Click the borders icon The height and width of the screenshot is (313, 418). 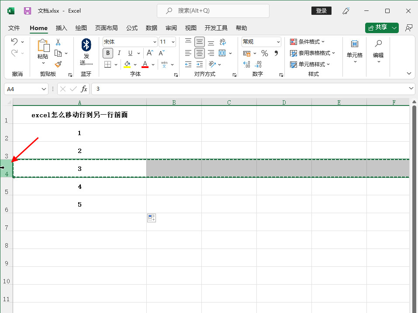point(108,65)
